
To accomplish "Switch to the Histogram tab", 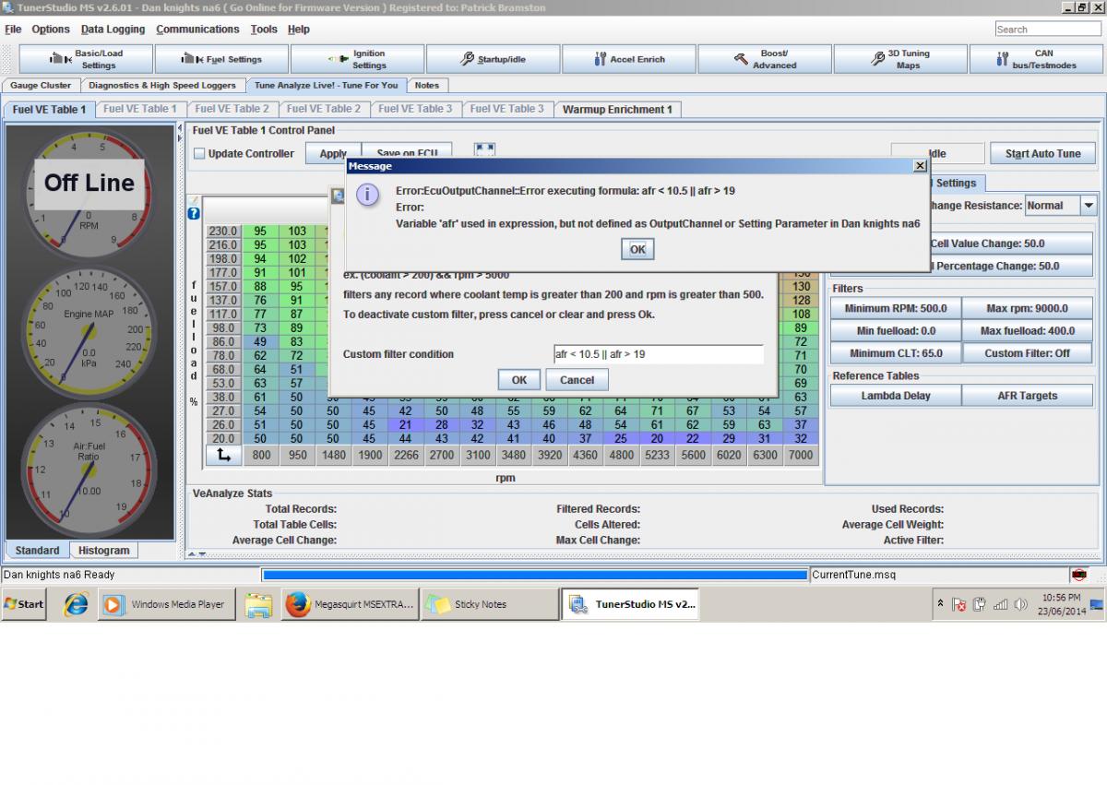I will coord(103,551).
